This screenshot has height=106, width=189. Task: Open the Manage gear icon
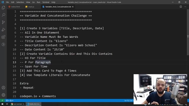3,95
